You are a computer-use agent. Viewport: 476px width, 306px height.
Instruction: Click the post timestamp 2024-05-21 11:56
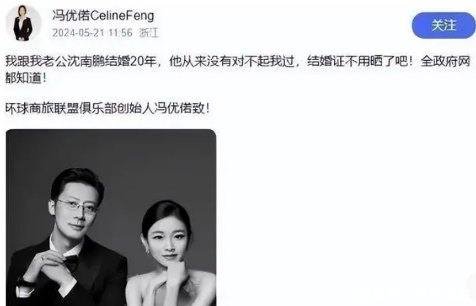(x=92, y=33)
